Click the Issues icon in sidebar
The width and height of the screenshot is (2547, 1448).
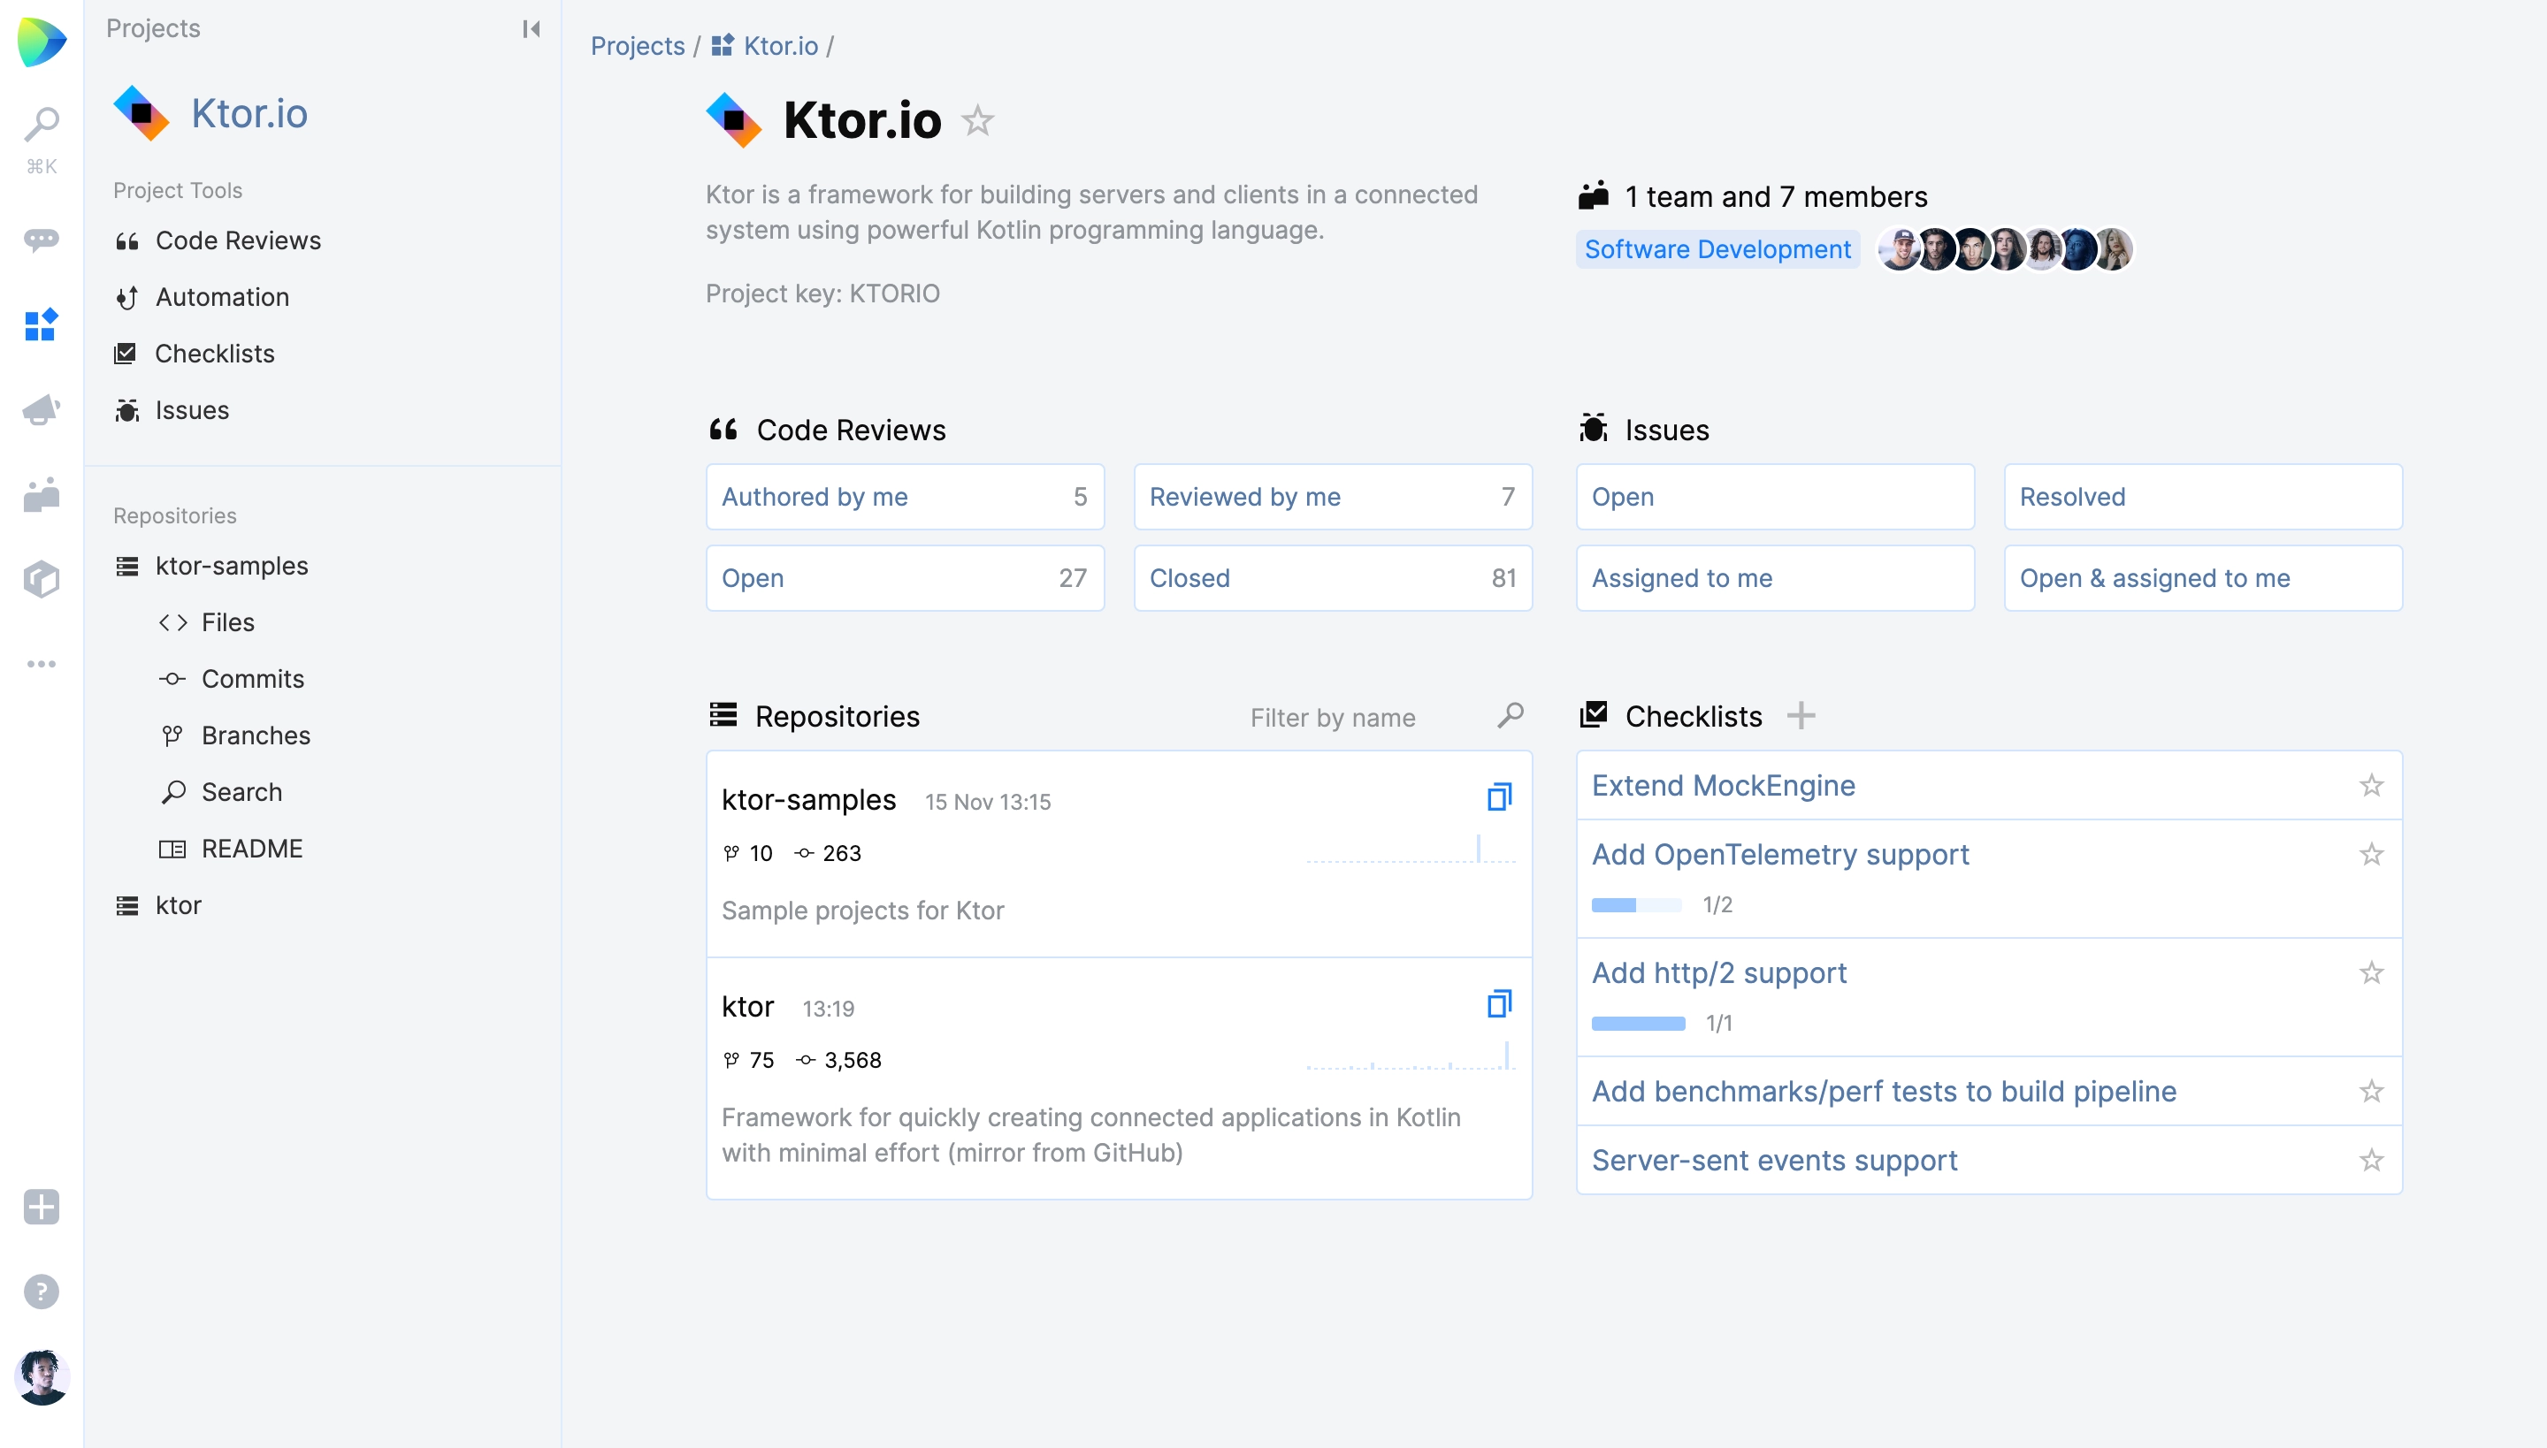tap(127, 408)
